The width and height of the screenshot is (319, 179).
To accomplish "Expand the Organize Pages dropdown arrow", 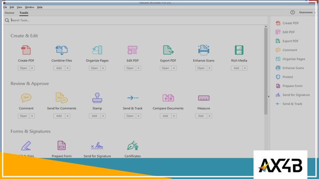I will (x=103, y=68).
